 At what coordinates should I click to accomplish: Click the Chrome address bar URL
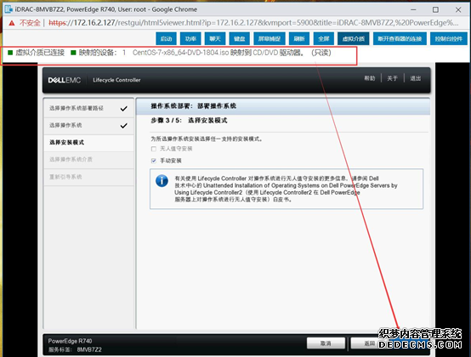coord(253,23)
